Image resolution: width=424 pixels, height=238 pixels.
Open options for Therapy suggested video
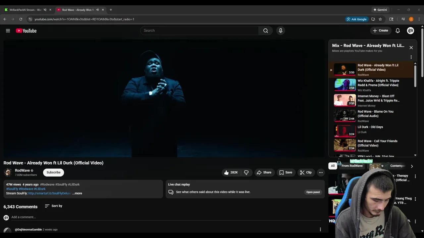pyautogui.click(x=415, y=176)
